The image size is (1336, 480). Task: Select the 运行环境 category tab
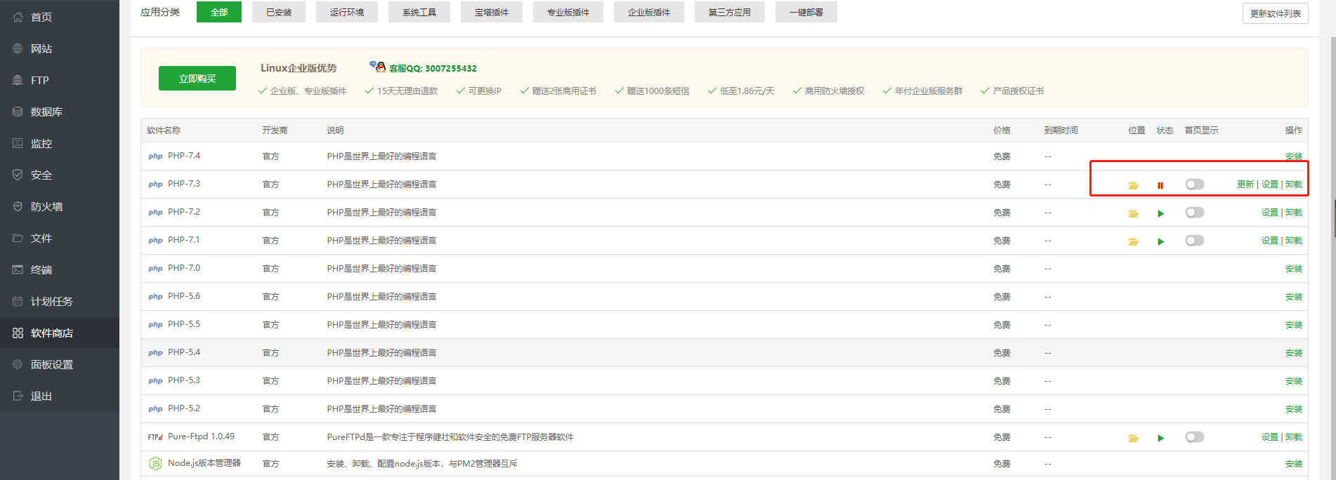coord(347,12)
